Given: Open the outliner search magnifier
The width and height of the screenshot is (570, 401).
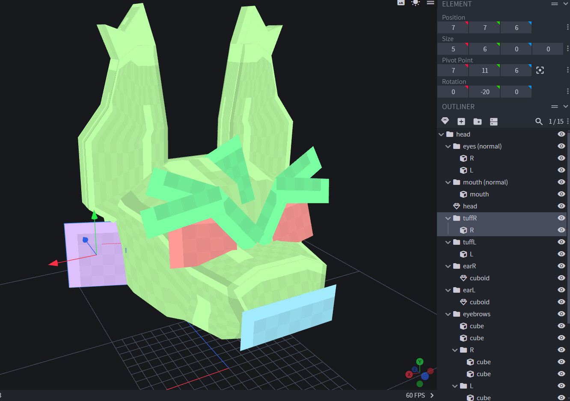Looking at the screenshot, I should [539, 122].
